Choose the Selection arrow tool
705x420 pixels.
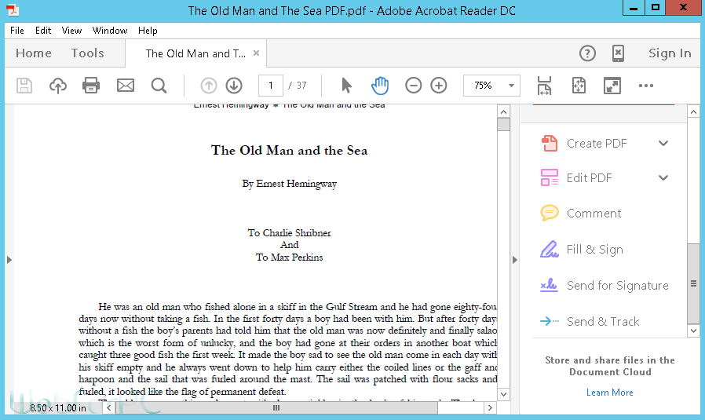coord(346,86)
